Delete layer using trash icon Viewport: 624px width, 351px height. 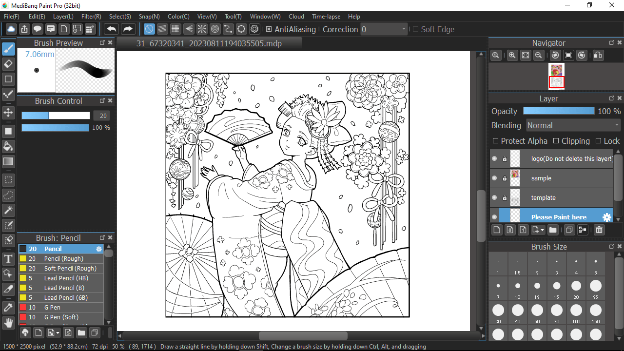tap(599, 230)
